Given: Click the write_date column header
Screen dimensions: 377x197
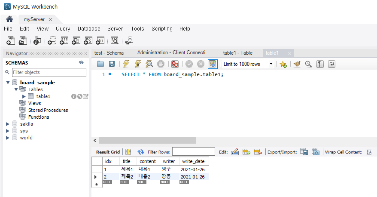Looking at the screenshot, I should click(193, 161).
